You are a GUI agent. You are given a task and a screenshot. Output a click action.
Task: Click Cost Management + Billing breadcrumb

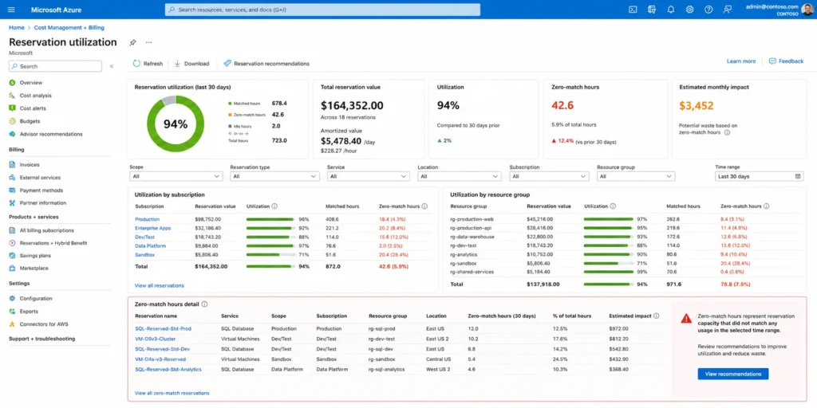[x=69, y=28]
